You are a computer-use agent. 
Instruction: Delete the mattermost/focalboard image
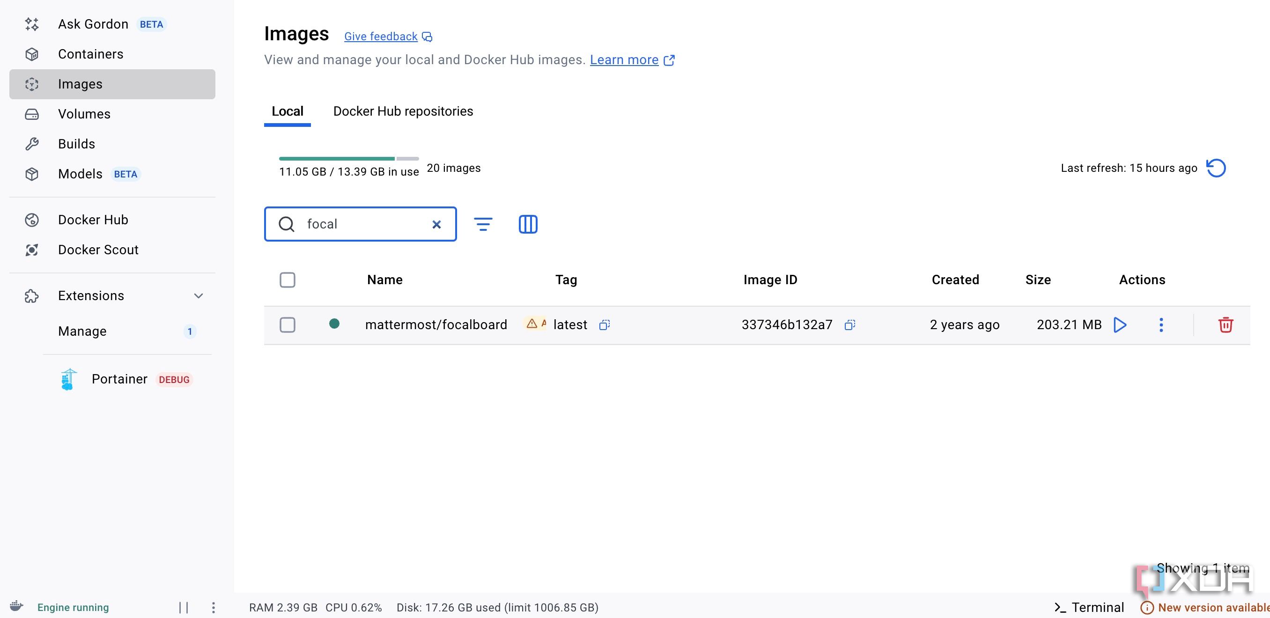click(x=1226, y=325)
